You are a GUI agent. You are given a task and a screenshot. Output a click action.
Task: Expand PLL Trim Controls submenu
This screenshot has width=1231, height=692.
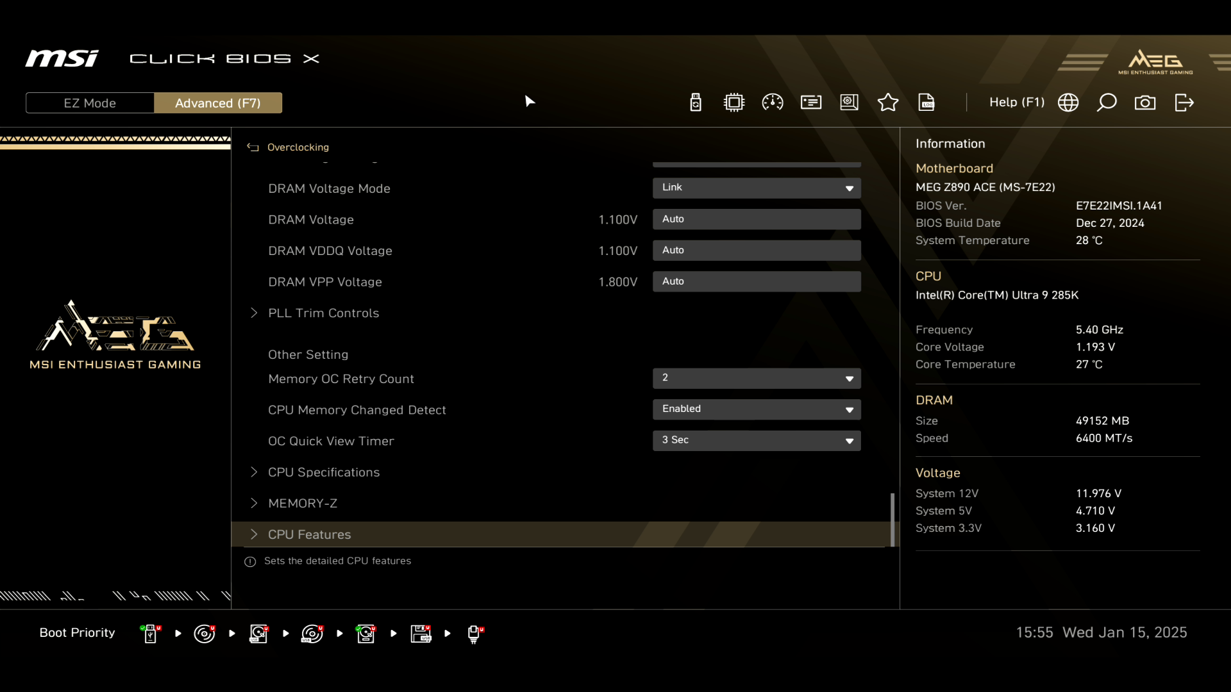324,313
